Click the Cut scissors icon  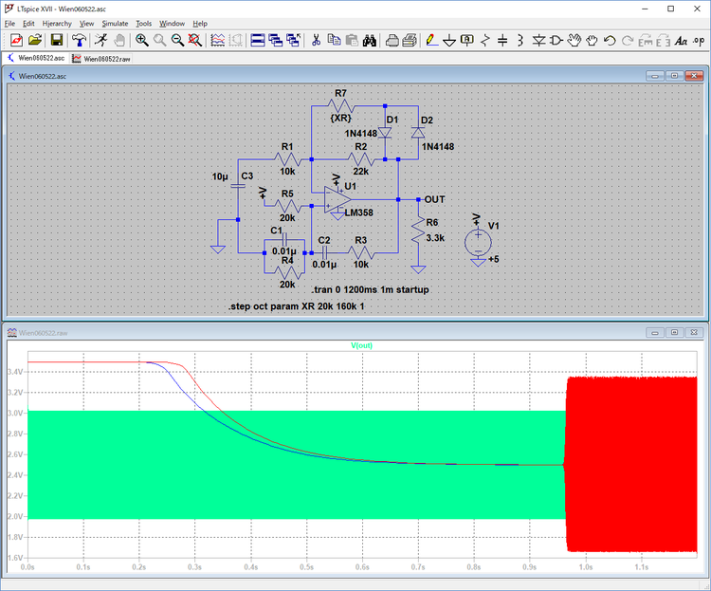[x=316, y=40]
